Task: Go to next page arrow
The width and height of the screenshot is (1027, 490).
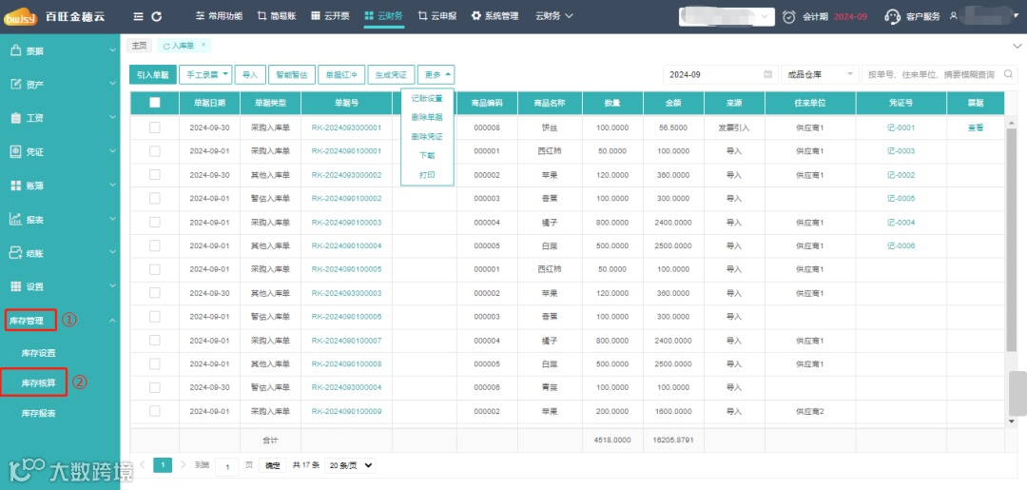Action: tap(183, 464)
